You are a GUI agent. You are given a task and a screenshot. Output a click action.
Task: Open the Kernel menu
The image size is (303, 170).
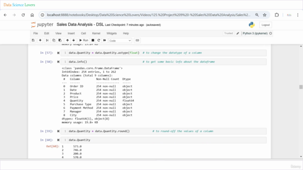click(x=96, y=34)
